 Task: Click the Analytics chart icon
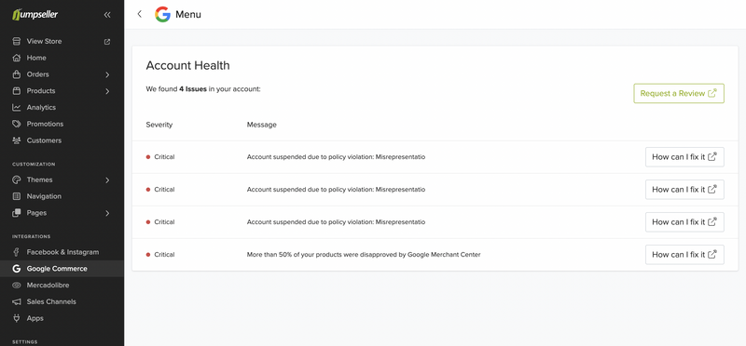coord(17,107)
